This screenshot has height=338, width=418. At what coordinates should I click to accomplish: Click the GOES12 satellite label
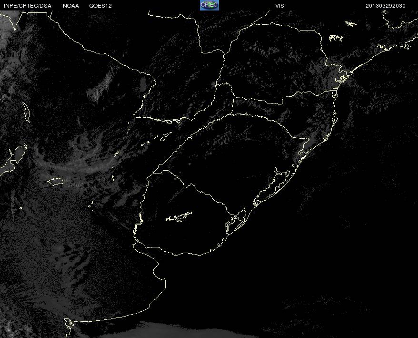(x=100, y=6)
